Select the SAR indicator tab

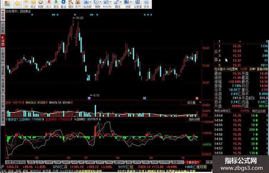point(154,162)
